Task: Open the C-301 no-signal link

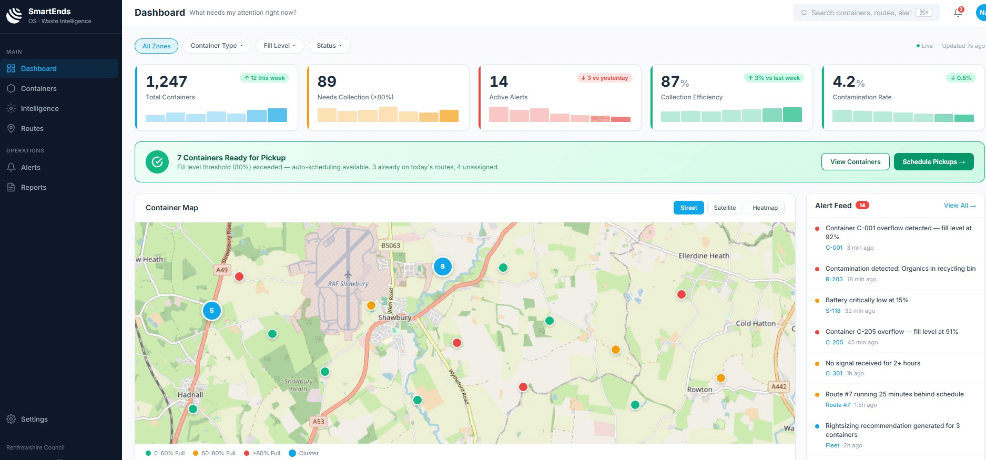Action: click(x=834, y=373)
